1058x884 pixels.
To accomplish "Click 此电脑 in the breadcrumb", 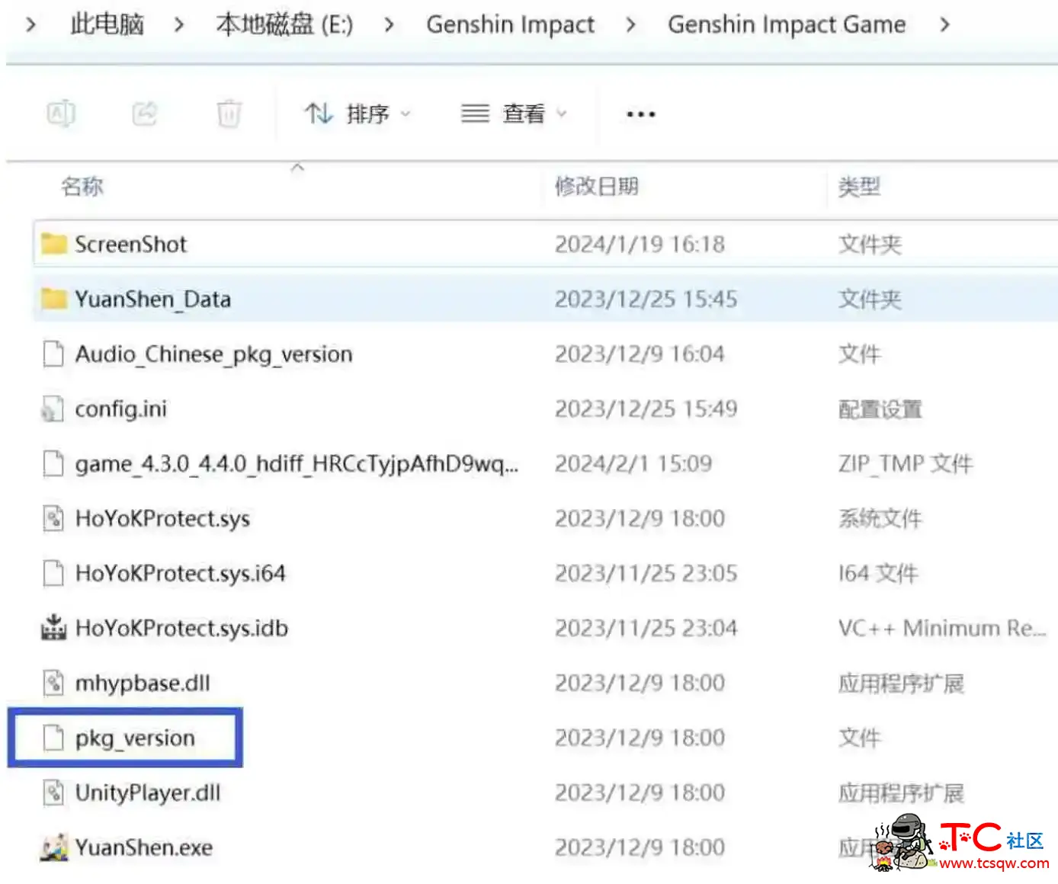I will [107, 24].
